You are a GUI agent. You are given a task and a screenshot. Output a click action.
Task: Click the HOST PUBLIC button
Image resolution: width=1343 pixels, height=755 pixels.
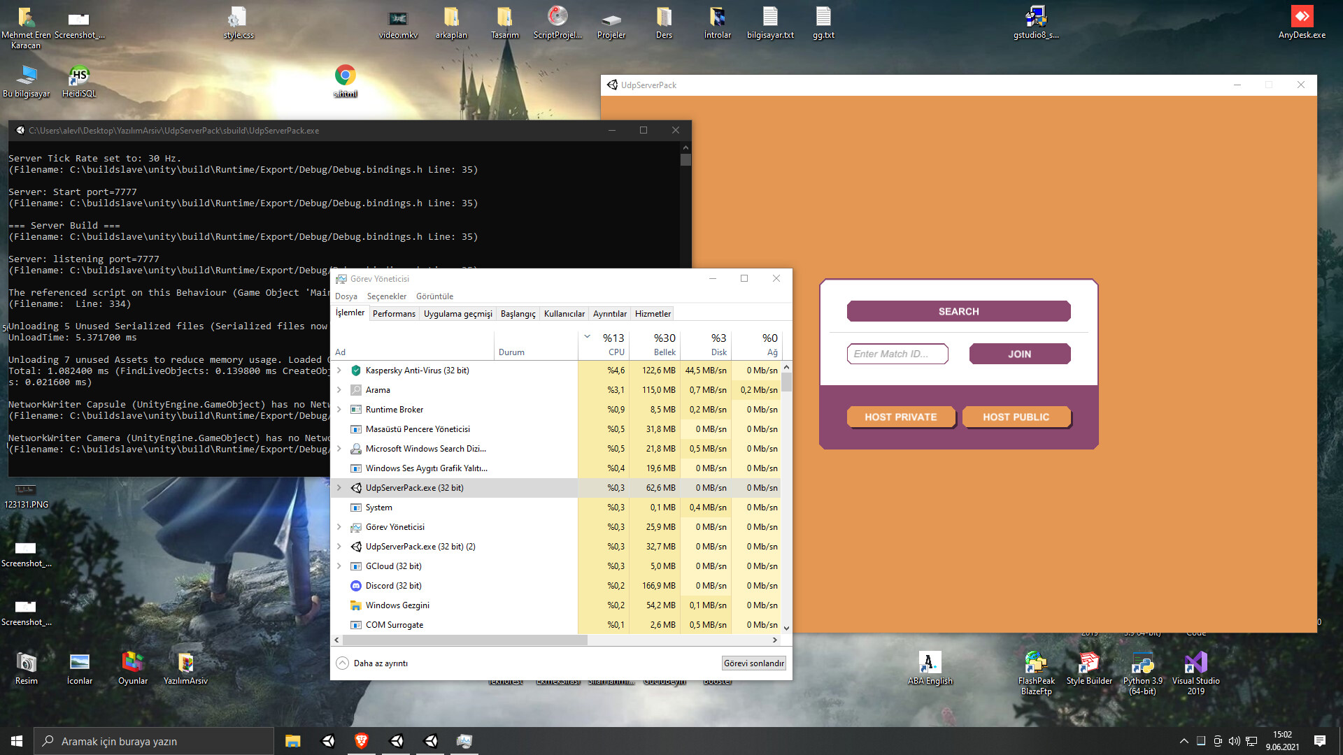pos(1016,417)
